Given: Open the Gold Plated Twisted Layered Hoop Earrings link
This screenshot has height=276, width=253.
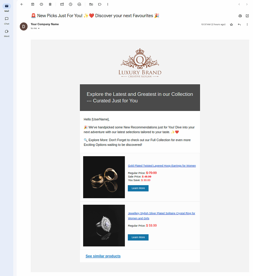Looking at the screenshot, I should click(162, 166).
